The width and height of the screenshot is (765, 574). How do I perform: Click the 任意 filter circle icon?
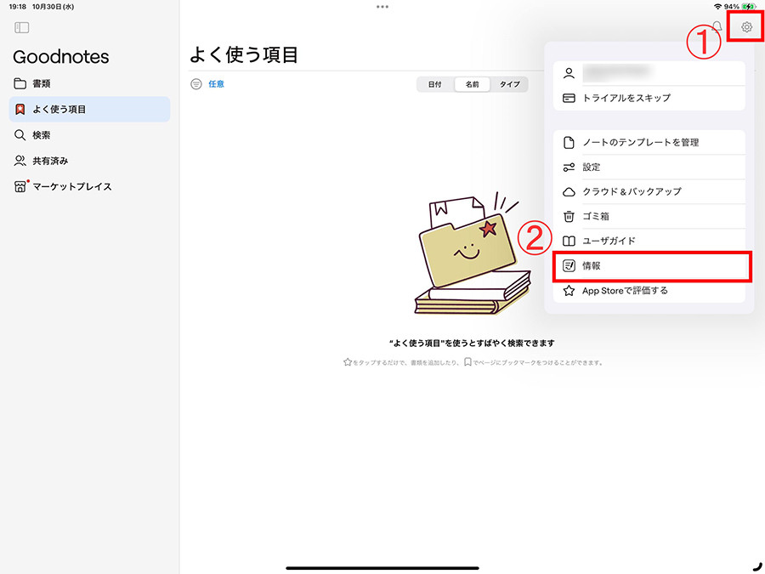click(196, 84)
